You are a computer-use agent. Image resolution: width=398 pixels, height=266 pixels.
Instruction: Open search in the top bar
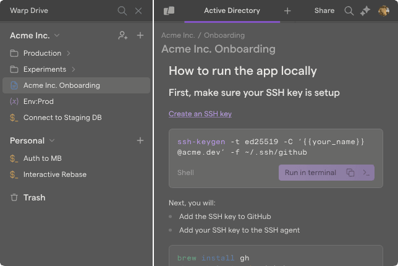coord(349,11)
